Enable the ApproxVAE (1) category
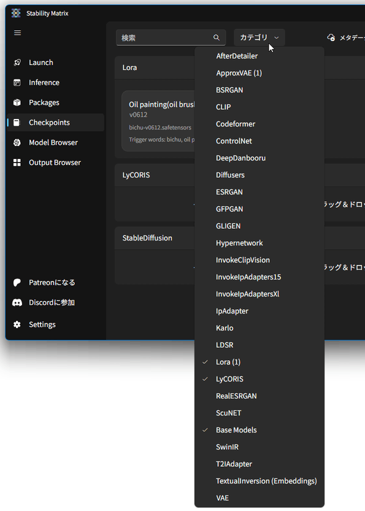The width and height of the screenshot is (365, 511). [x=259, y=73]
